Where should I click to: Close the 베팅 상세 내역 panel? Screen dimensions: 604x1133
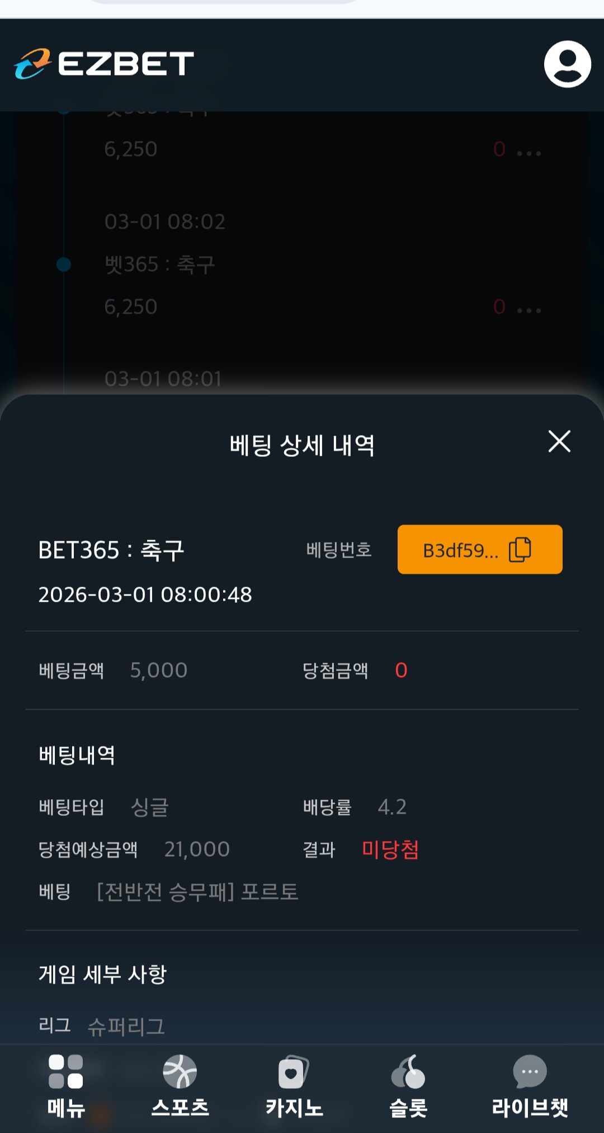(x=559, y=441)
